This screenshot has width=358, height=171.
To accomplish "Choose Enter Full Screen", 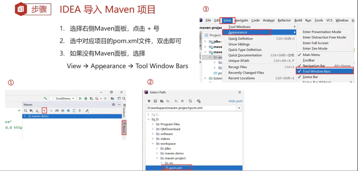I will (x=315, y=43).
